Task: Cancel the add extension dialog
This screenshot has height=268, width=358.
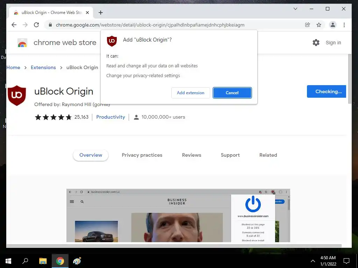Action: coord(232,93)
